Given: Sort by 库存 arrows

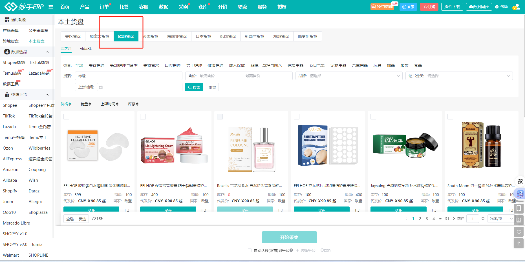Looking at the screenshot, I should [137, 104].
